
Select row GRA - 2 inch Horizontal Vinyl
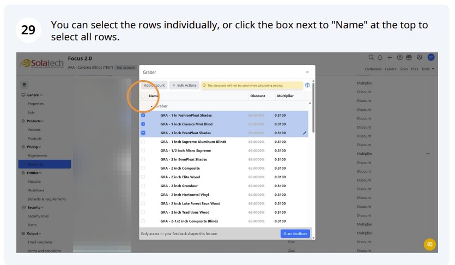coord(224,195)
